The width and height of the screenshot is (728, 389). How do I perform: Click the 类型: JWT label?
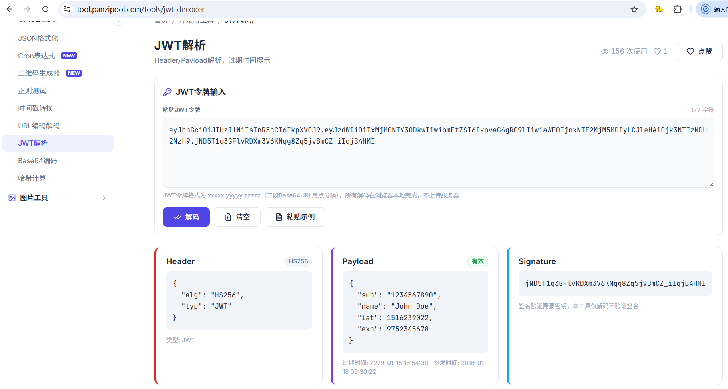tap(180, 340)
